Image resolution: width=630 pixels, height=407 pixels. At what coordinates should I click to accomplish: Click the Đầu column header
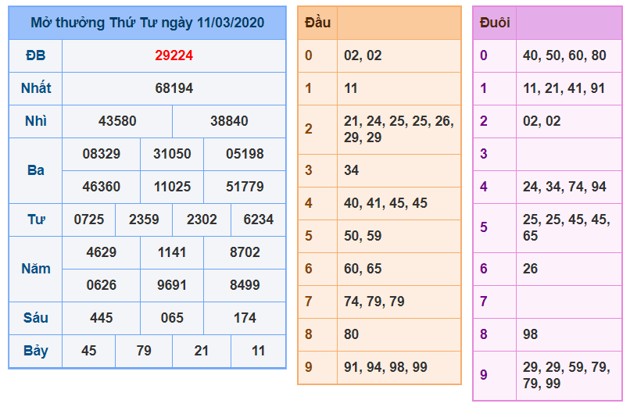coord(317,23)
